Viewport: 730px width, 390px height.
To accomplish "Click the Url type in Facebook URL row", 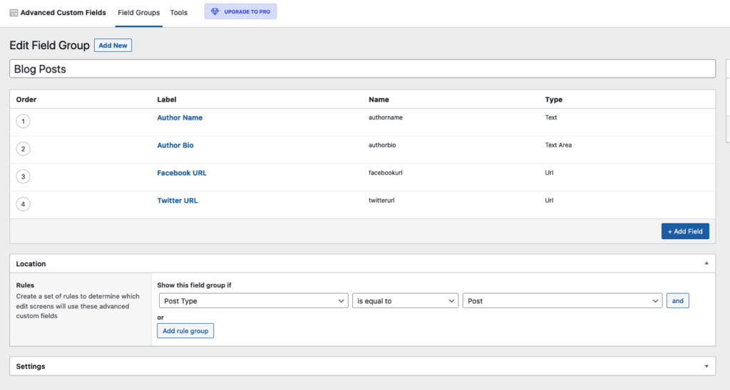I will [550, 172].
